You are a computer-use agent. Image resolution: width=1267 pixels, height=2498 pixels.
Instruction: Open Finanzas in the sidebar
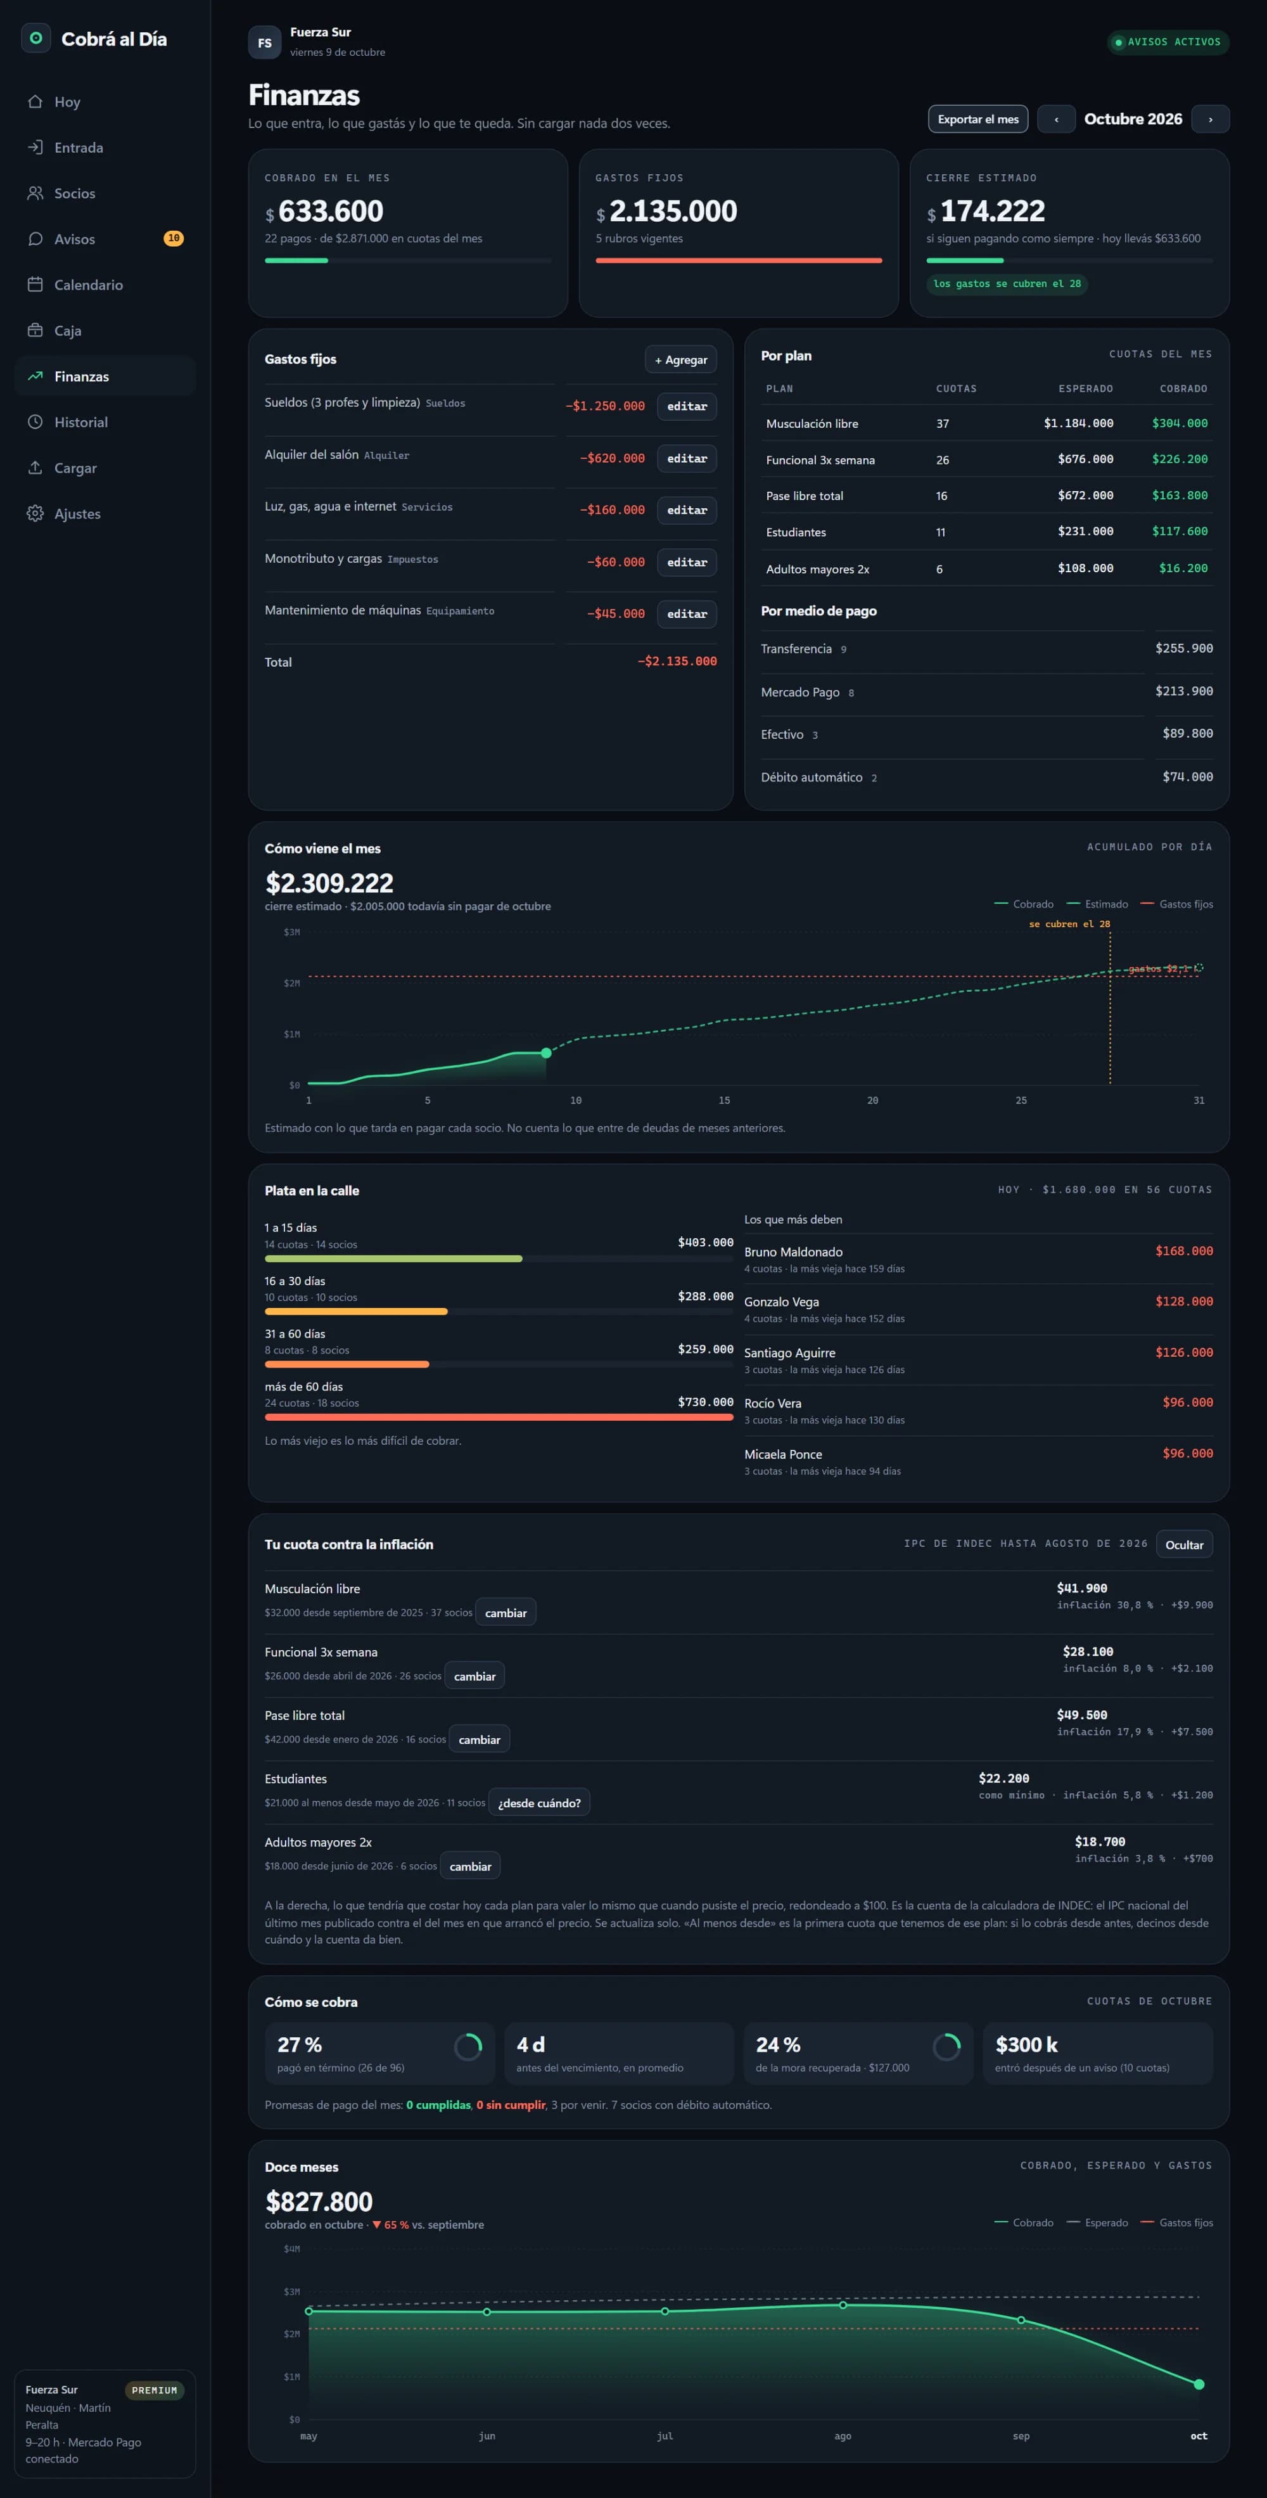tap(105, 376)
